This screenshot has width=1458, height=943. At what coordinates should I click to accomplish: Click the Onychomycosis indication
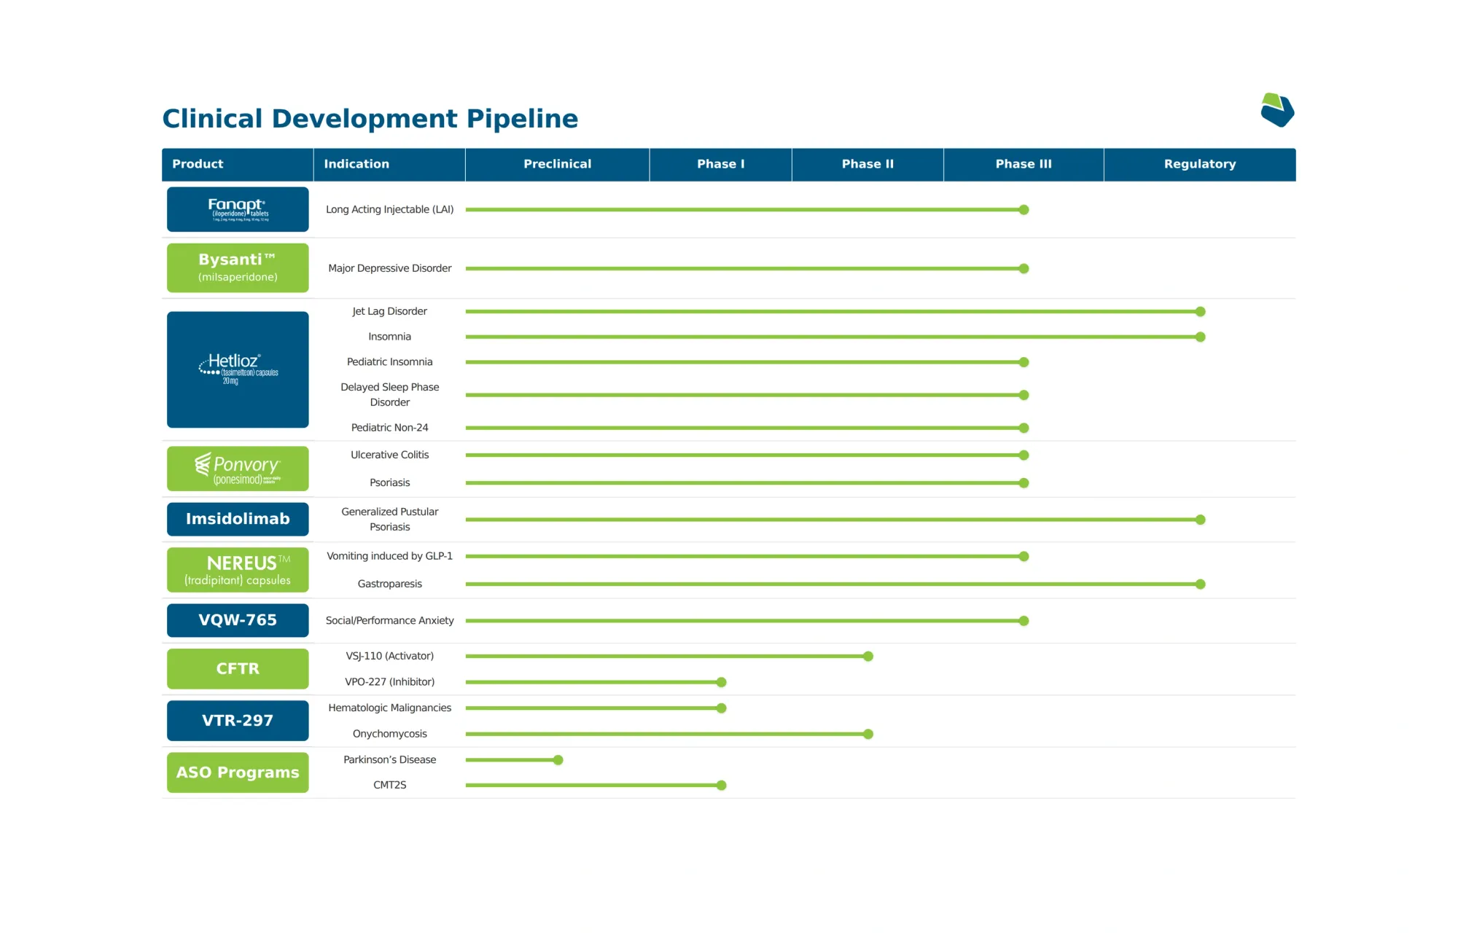coord(390,734)
